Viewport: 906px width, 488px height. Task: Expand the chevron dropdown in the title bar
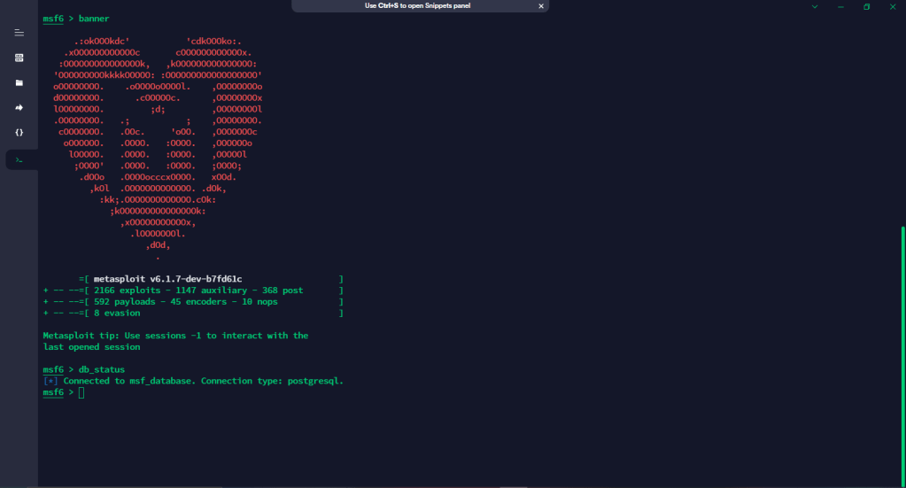tap(815, 7)
